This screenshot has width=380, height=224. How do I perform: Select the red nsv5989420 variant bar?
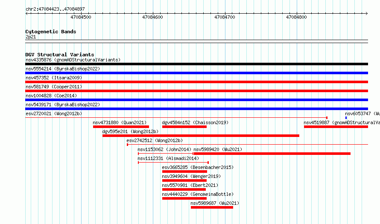pos(272,154)
